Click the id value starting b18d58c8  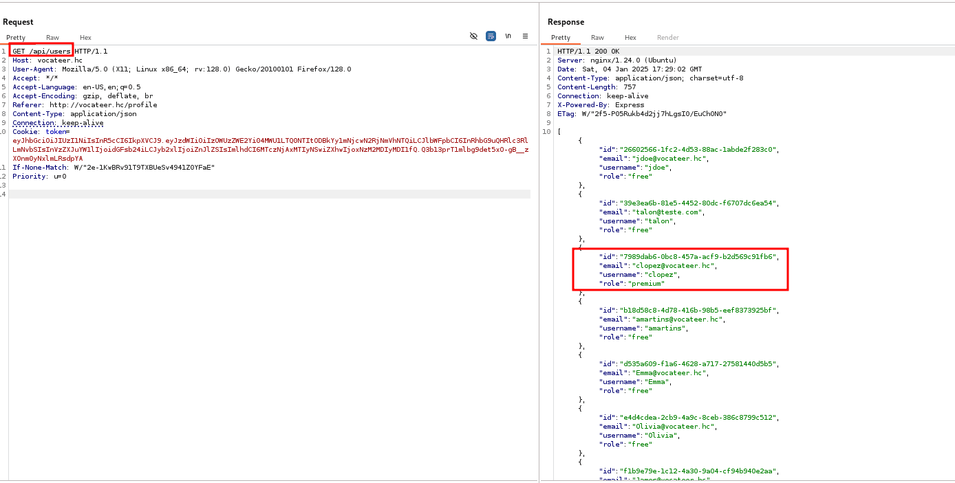[698, 311]
